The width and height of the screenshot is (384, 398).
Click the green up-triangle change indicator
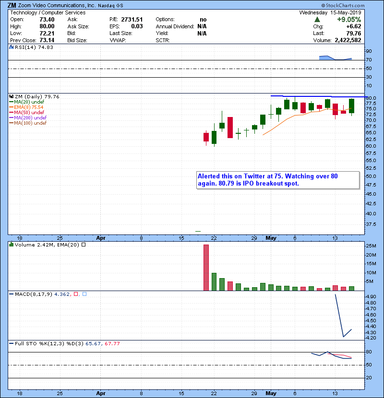pos(317,20)
